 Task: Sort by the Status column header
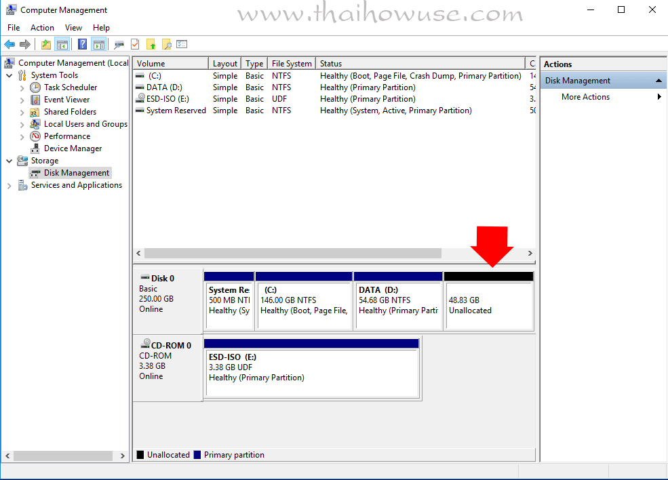coord(420,64)
